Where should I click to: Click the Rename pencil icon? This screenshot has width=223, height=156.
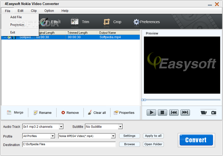pyautogui.click(x=35, y=113)
